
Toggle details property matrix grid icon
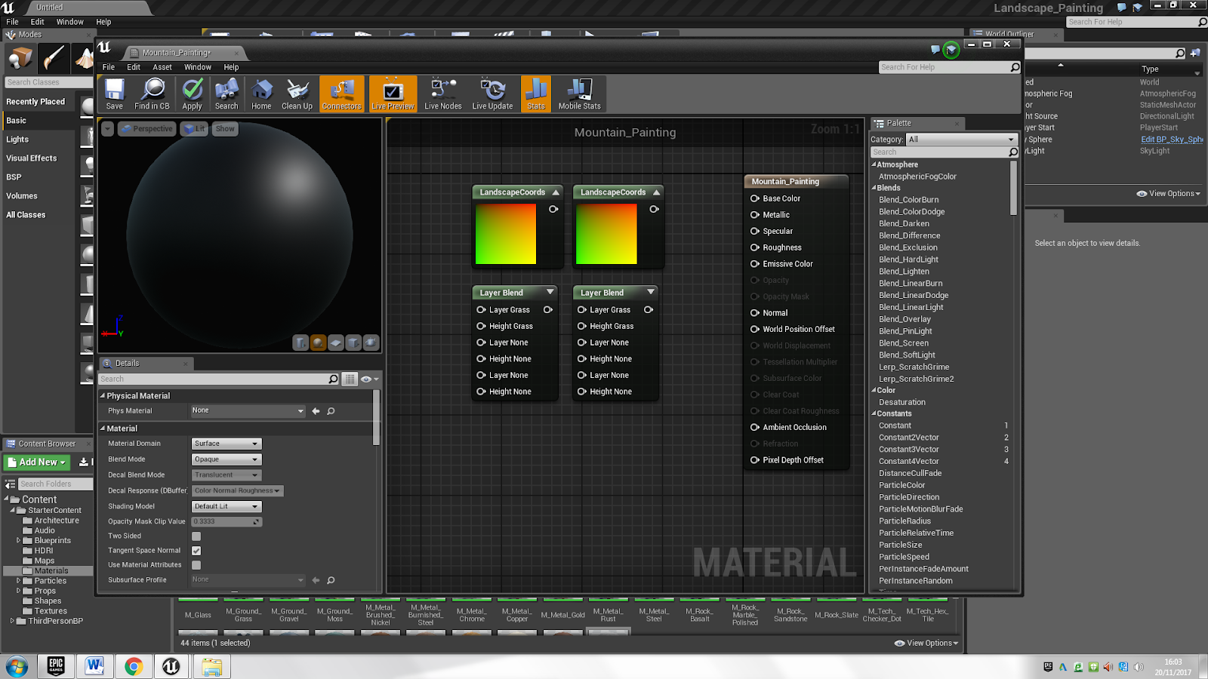(350, 379)
